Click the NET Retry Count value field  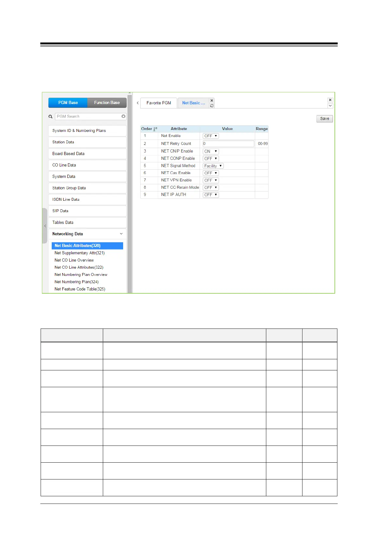pyautogui.click(x=229, y=144)
